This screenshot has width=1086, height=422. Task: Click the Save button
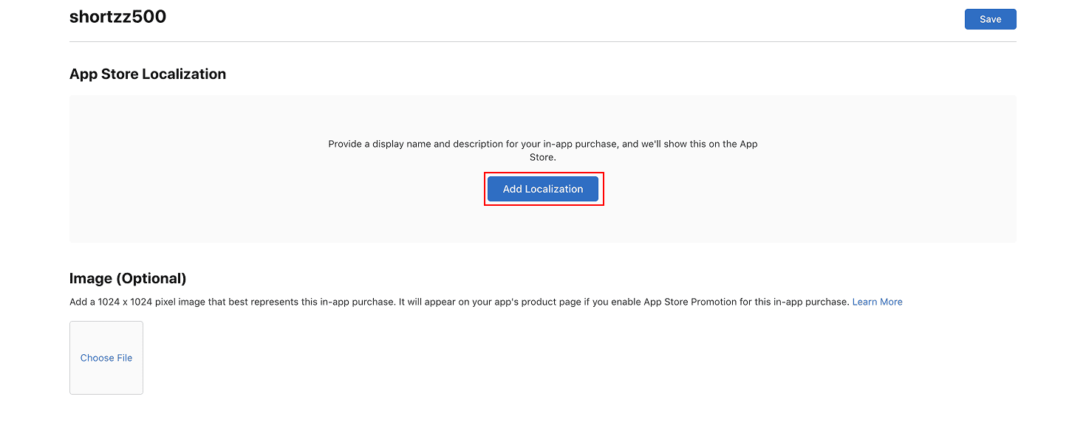(990, 19)
